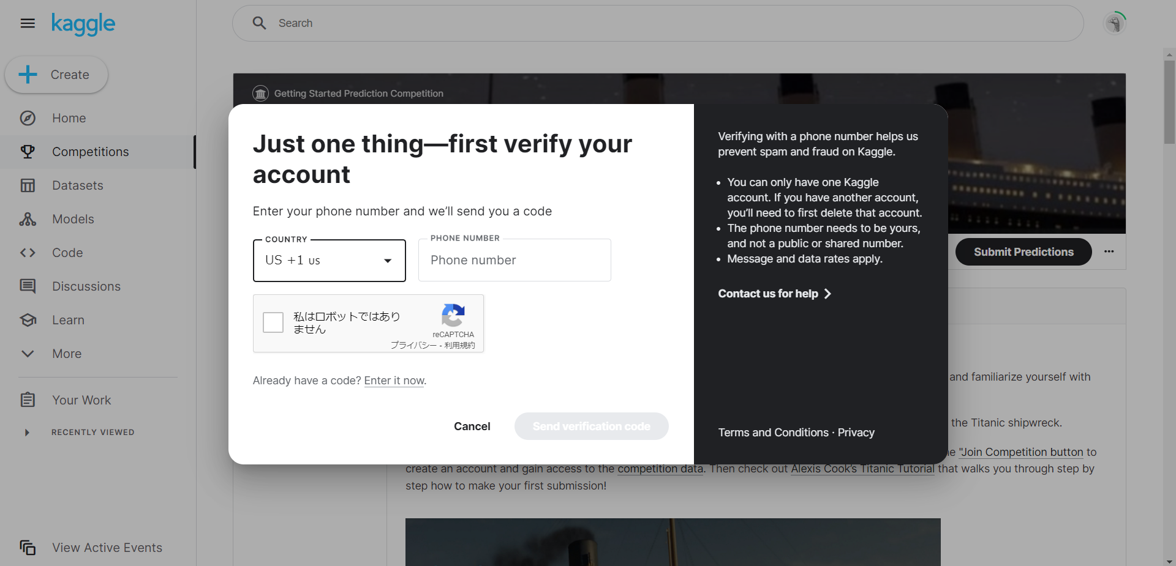Open the three-dot menu beside Submit Predictions

click(1109, 251)
